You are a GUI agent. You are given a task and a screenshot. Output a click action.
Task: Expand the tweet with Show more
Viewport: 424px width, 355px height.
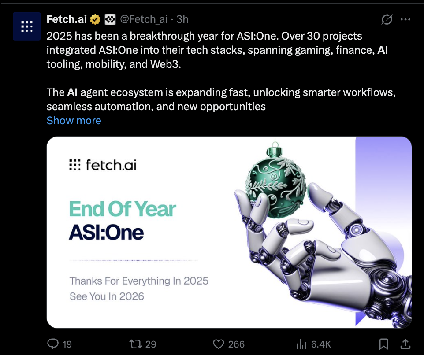(74, 121)
